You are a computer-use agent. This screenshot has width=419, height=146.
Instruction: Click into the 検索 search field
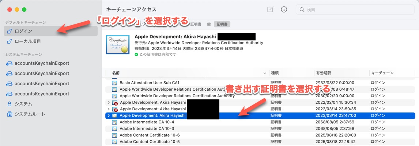355,9
